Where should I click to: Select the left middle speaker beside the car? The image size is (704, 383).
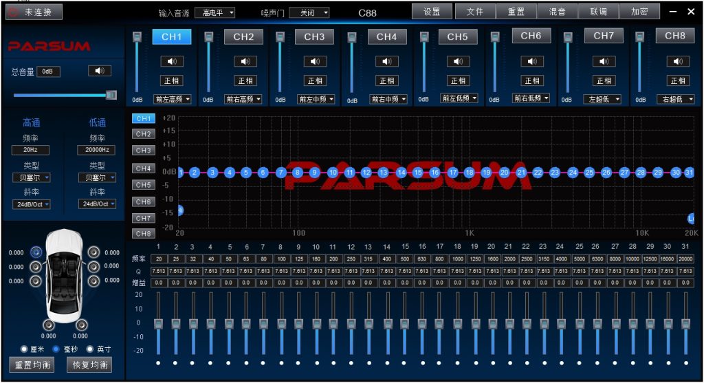pyautogui.click(x=36, y=267)
